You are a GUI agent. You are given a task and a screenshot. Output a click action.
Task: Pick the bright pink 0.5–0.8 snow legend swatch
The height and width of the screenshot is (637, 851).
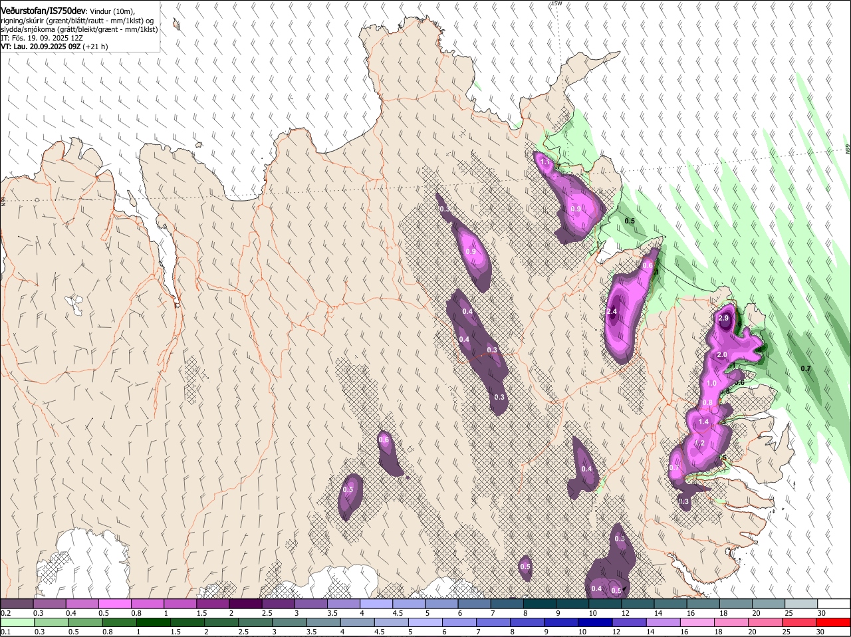pos(114,603)
